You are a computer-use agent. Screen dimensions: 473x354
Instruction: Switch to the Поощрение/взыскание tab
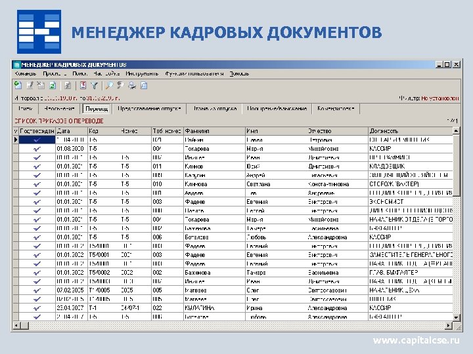[x=277, y=108]
